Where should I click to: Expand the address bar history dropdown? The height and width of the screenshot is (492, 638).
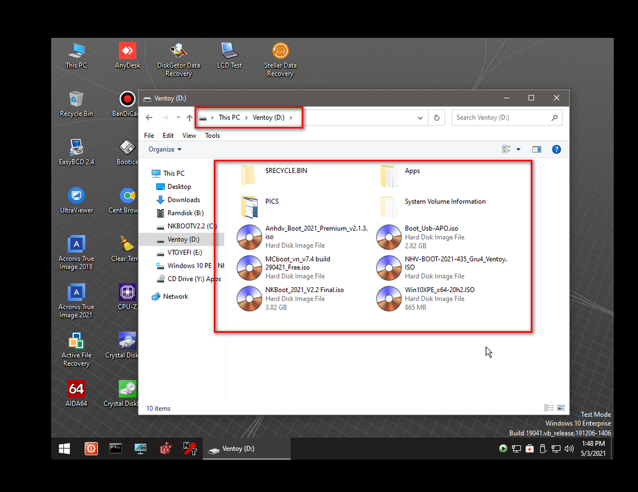[420, 118]
